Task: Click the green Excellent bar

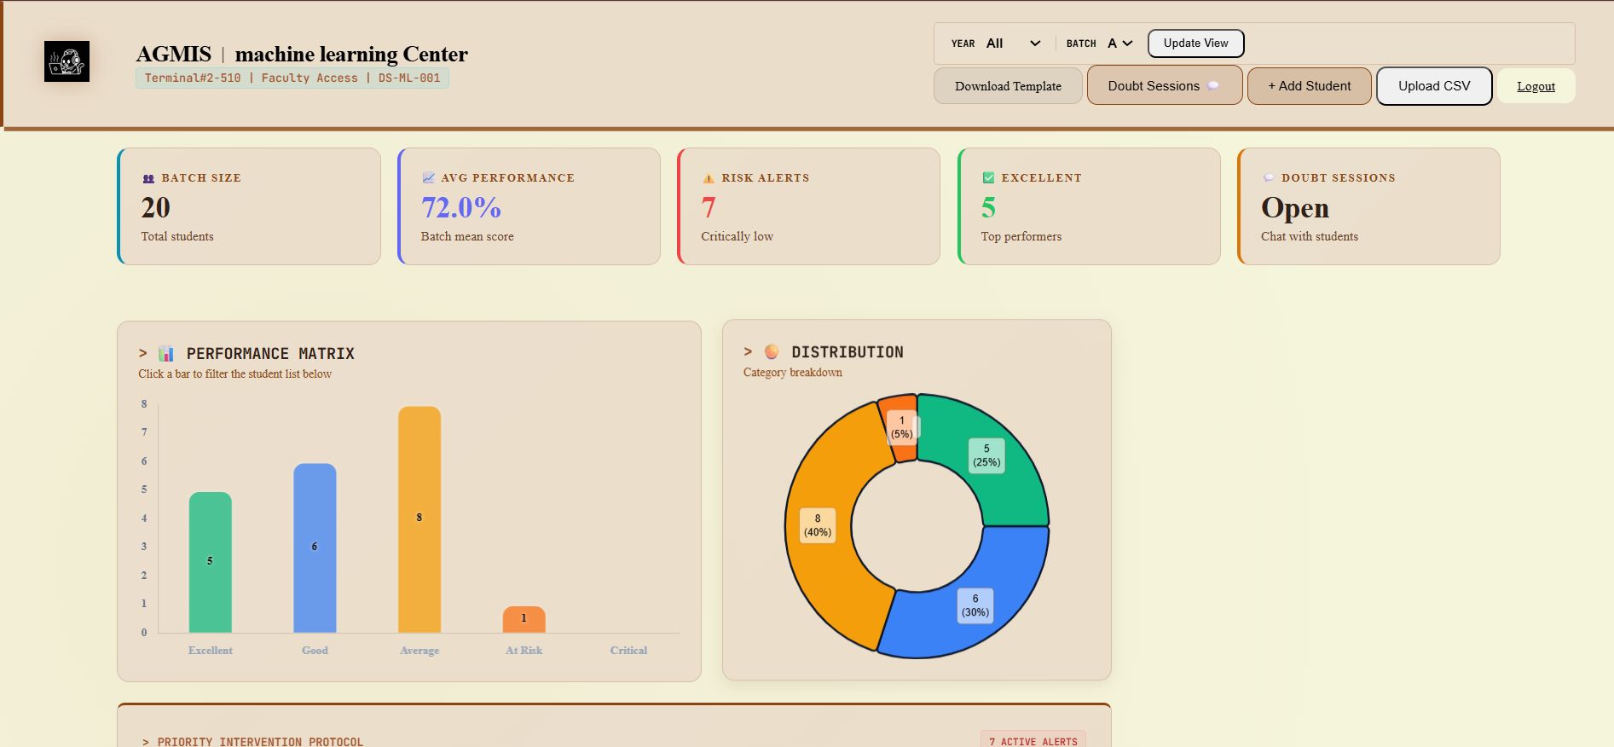Action: (x=210, y=562)
